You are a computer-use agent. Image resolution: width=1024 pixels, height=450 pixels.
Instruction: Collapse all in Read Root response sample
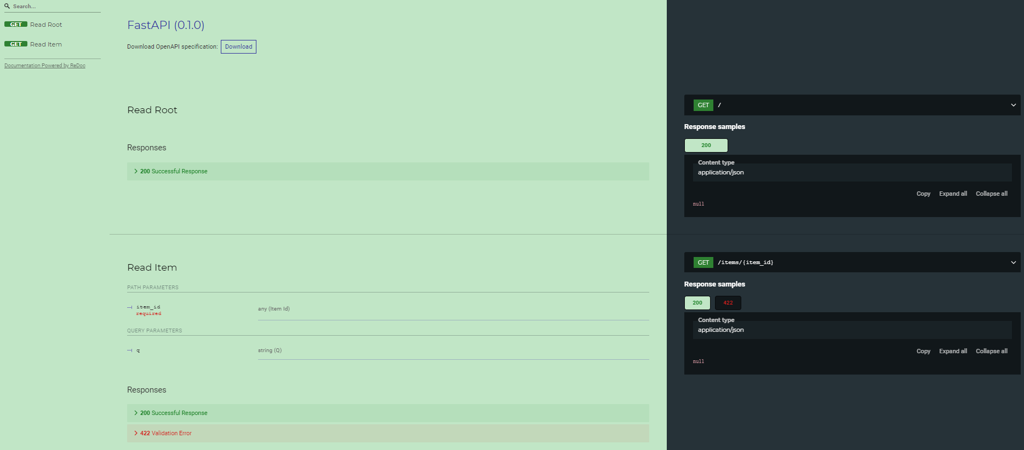[992, 194]
